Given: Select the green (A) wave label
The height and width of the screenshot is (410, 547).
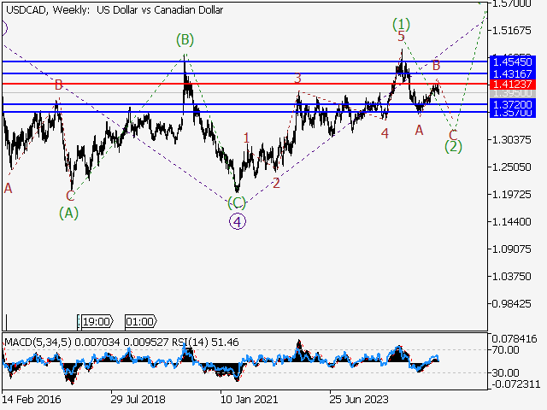Looking at the screenshot, I should (69, 212).
